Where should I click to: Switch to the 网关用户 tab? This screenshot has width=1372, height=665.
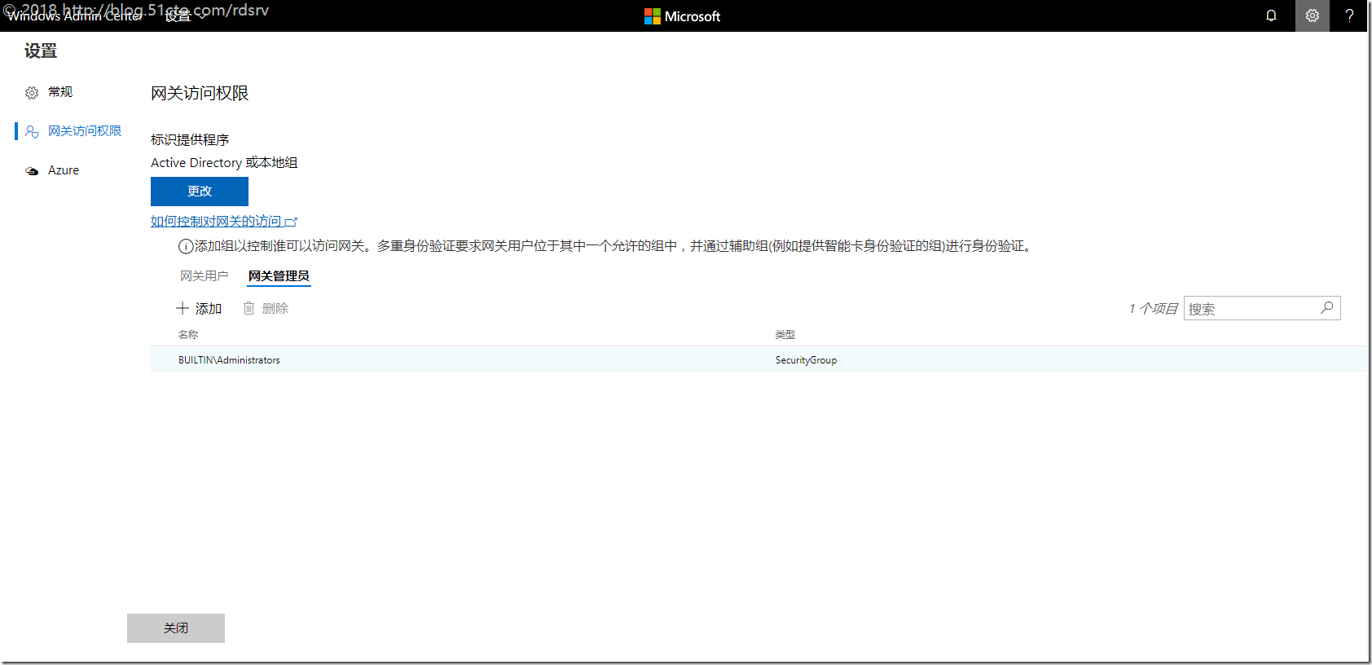[x=204, y=276]
